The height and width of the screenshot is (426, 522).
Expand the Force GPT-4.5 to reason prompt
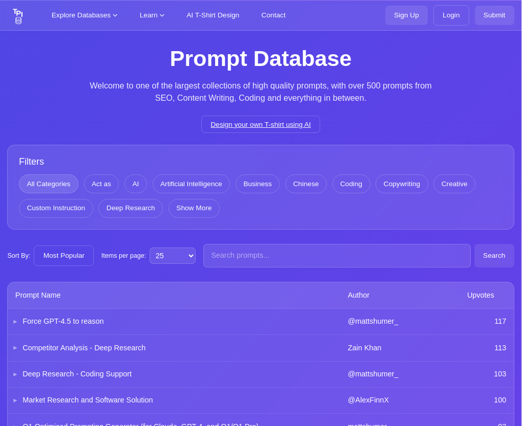[x=15, y=321]
